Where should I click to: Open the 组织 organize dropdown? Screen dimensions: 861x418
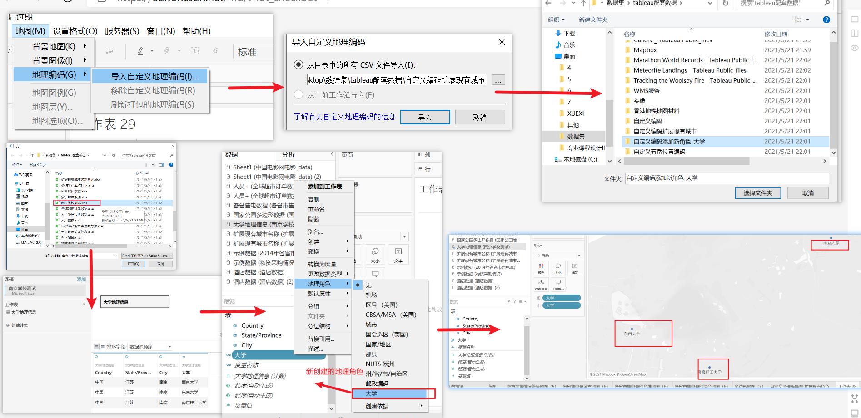[556, 20]
